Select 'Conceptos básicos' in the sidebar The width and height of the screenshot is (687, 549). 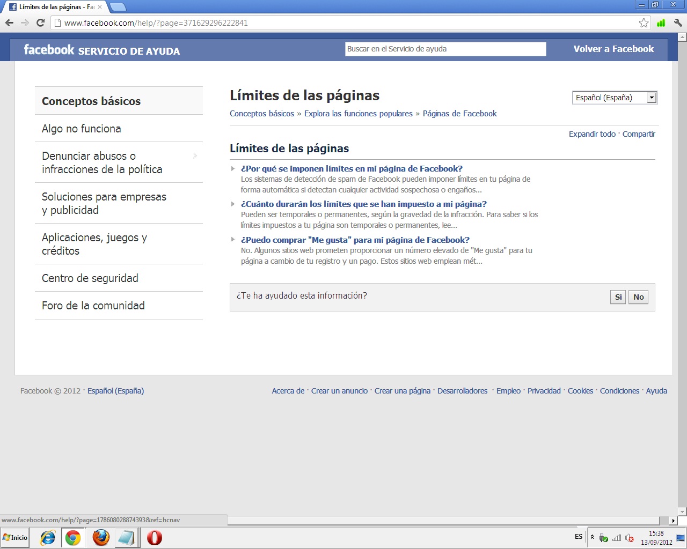[x=119, y=101]
